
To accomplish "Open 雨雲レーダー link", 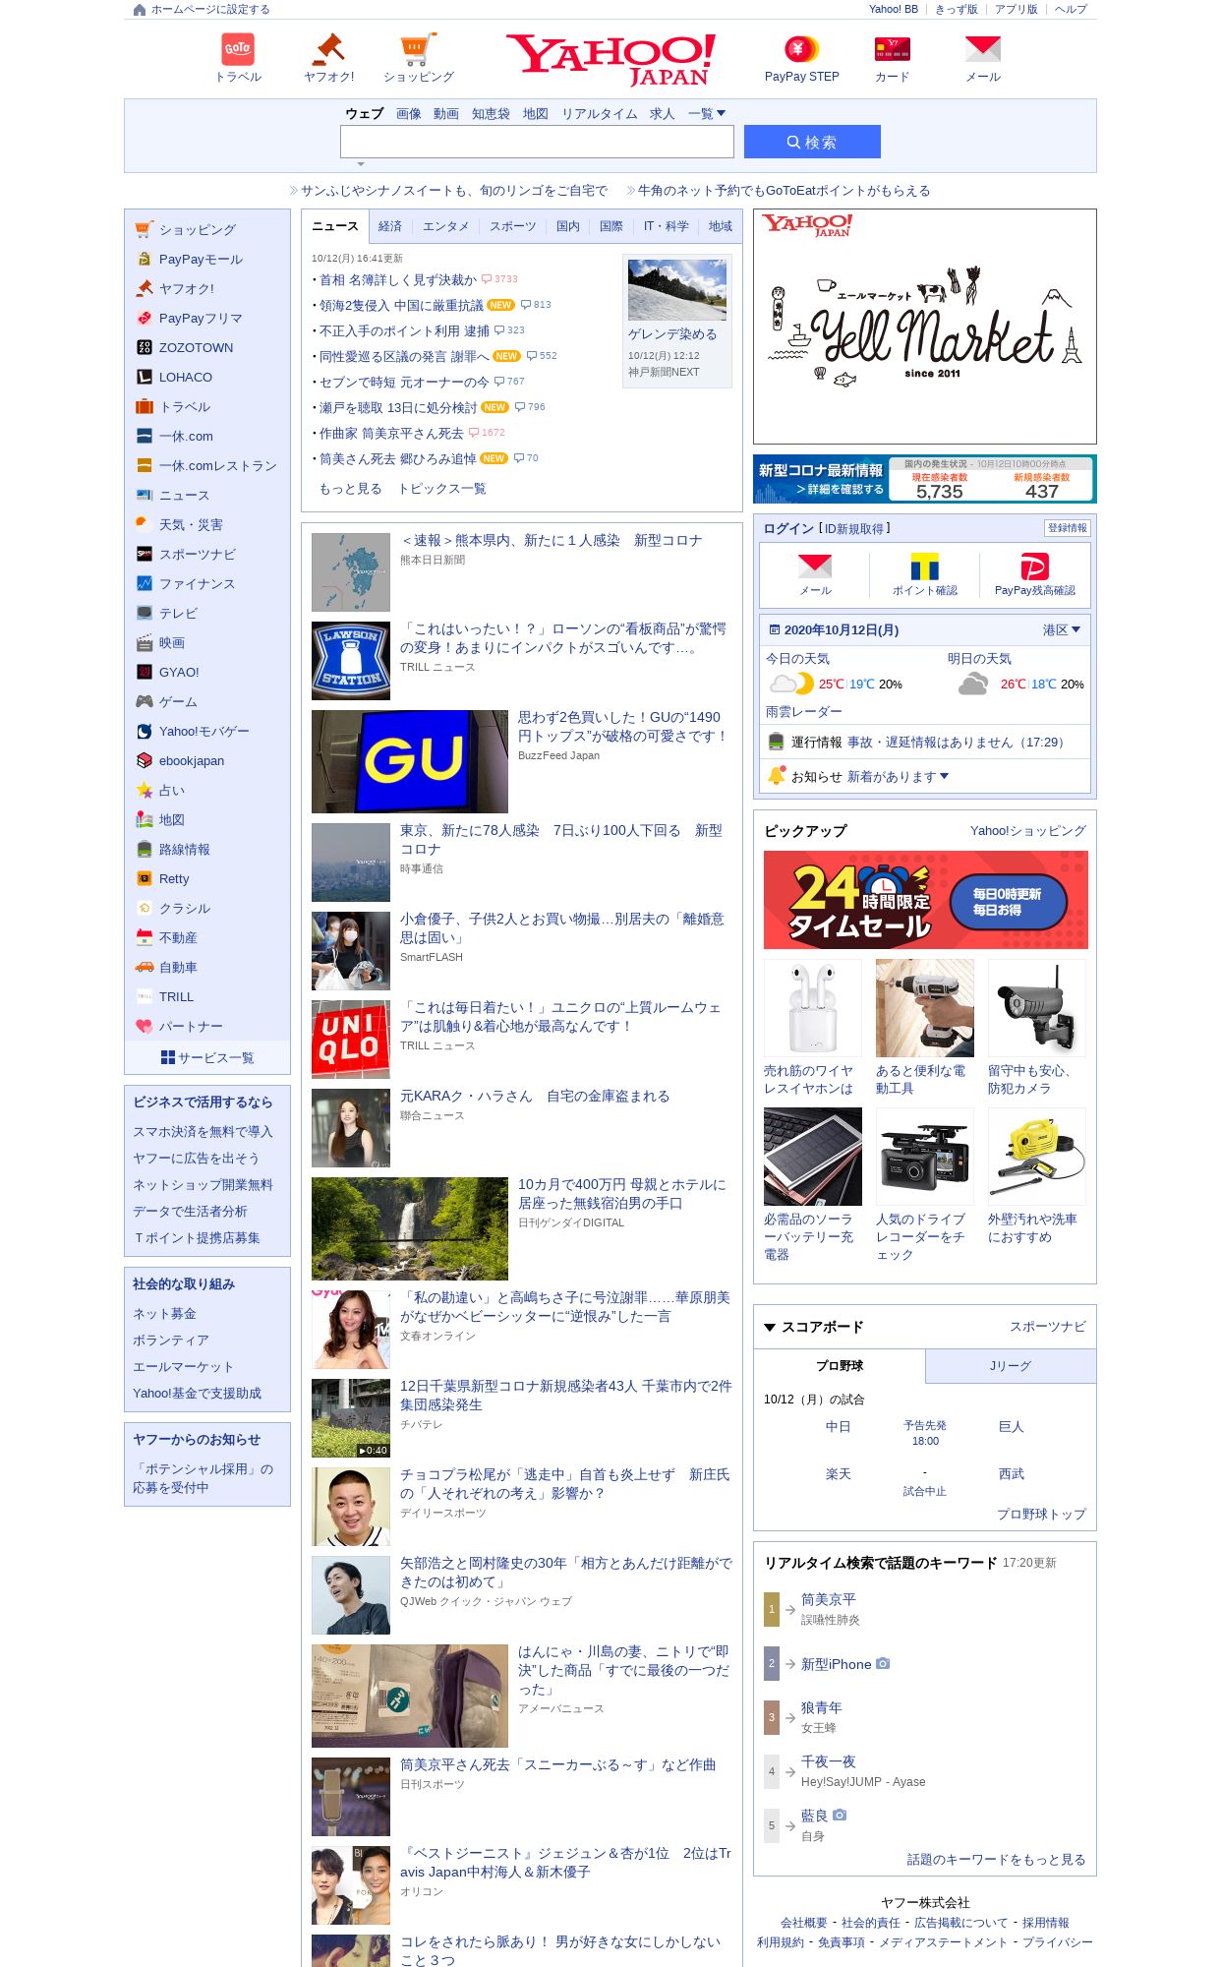I will tap(804, 712).
